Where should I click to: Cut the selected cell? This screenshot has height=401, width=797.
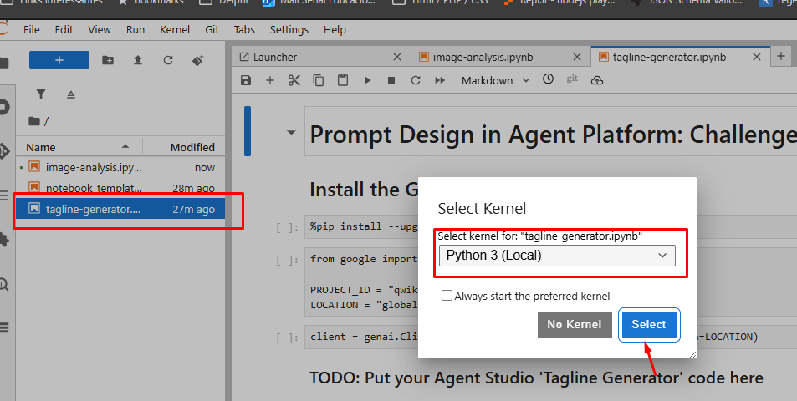coord(294,80)
